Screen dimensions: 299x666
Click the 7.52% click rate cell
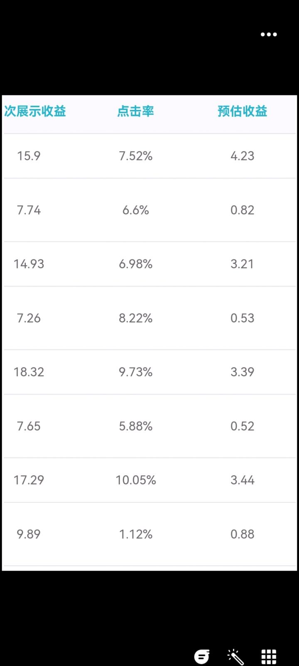[136, 156]
